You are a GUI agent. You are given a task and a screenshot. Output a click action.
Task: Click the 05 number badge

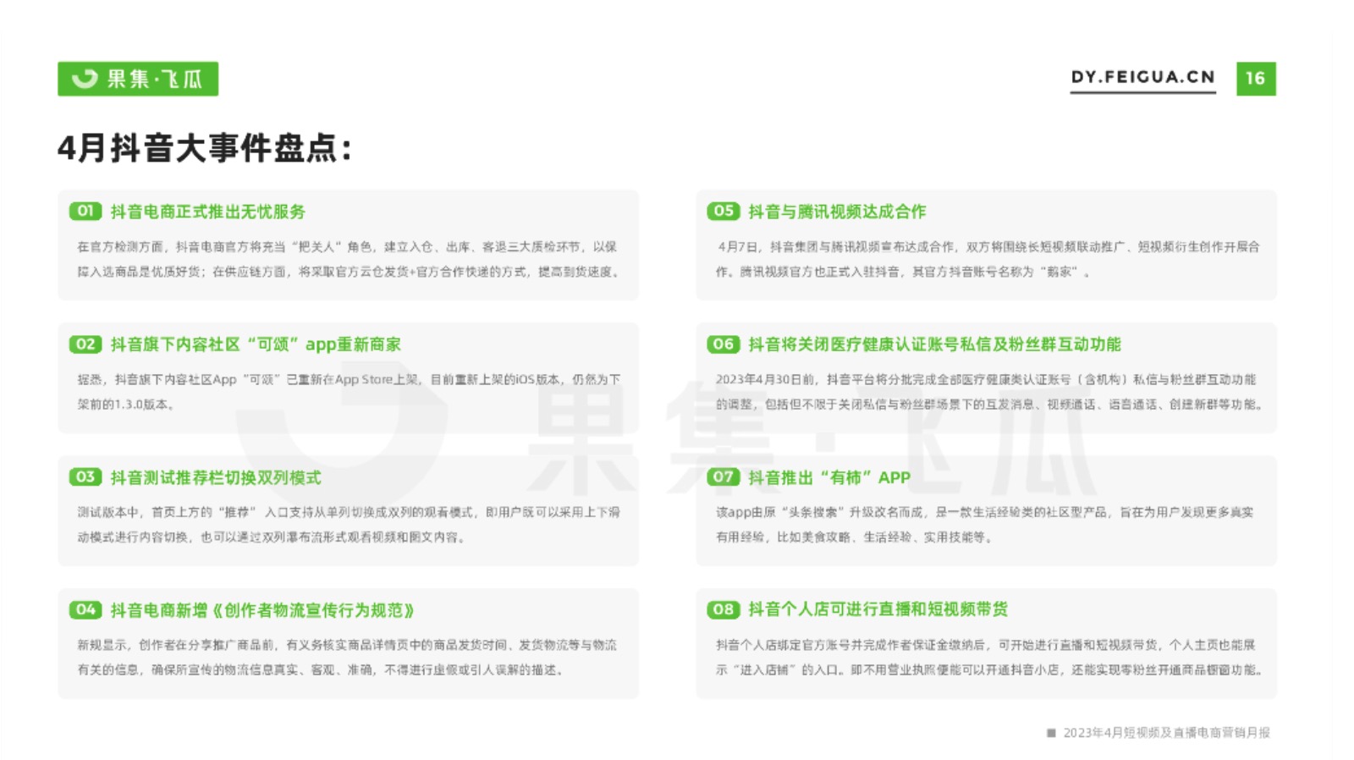tap(724, 211)
